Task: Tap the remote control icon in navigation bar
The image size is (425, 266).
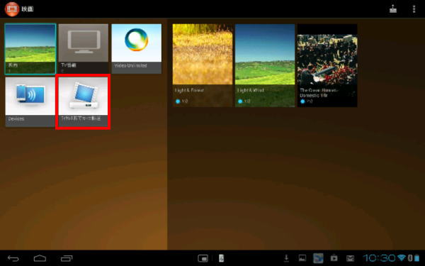Action: tap(221, 258)
